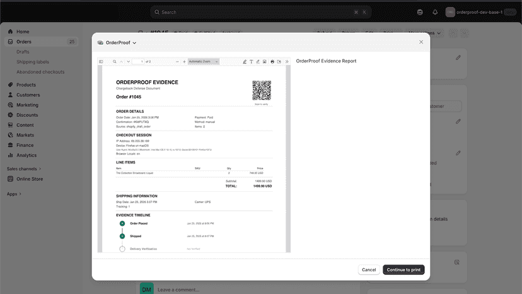Open the store icon next to the bell
The height and width of the screenshot is (294, 522).
(x=420, y=13)
